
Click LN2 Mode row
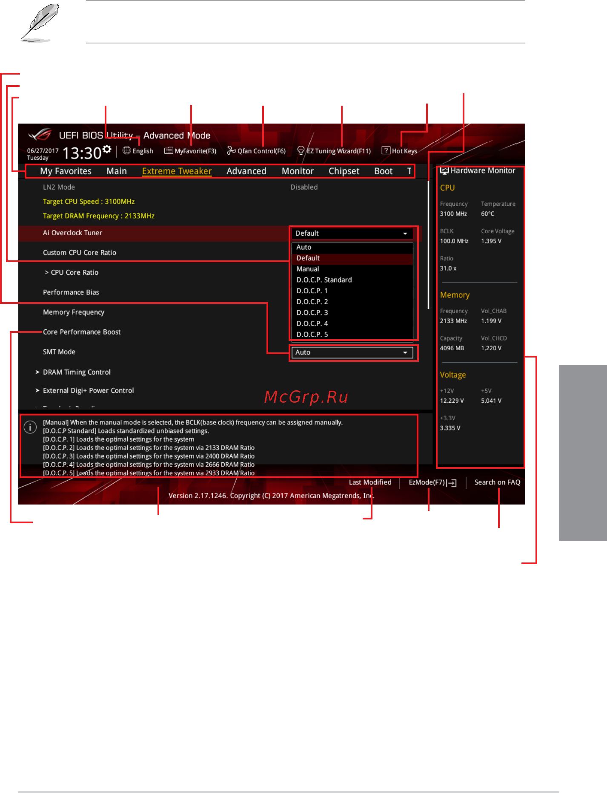point(59,187)
